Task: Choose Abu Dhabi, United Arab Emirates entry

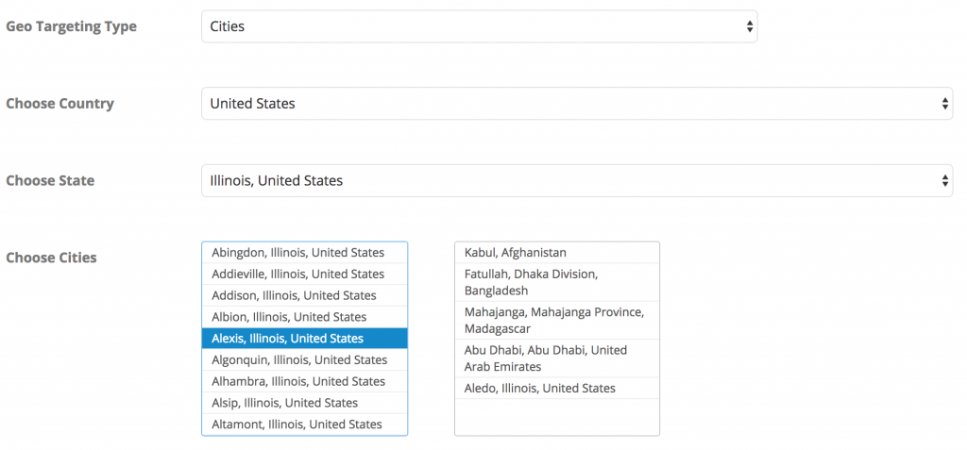Action: 546,358
